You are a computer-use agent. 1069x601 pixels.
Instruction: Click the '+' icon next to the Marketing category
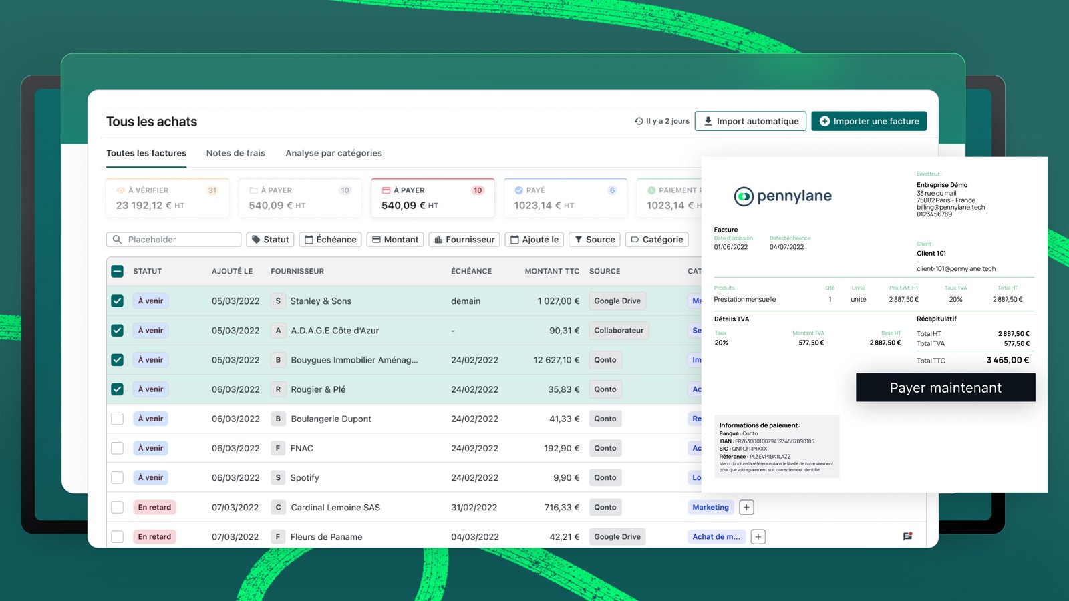tap(746, 507)
